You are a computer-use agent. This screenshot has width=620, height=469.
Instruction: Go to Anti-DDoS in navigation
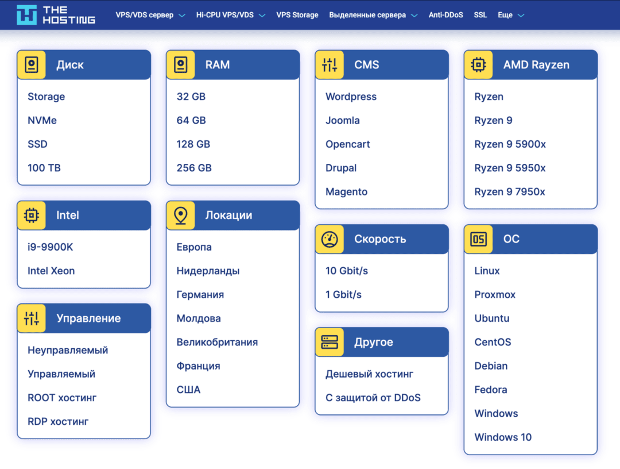pos(445,15)
